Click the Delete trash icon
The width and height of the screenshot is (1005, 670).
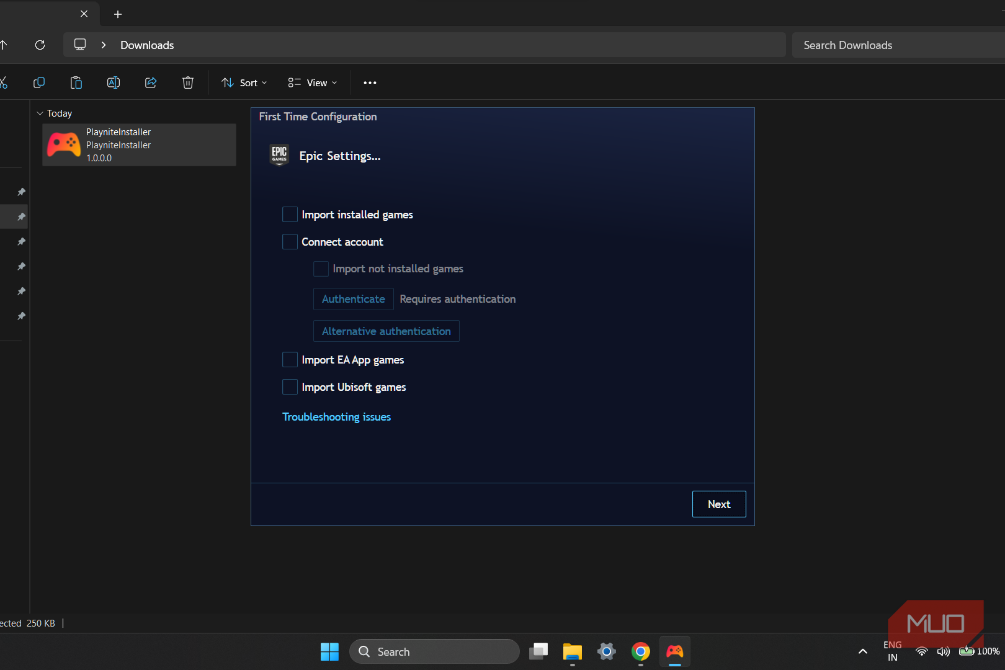coord(188,83)
